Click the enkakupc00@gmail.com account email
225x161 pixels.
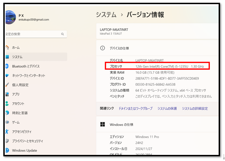pos(34,20)
